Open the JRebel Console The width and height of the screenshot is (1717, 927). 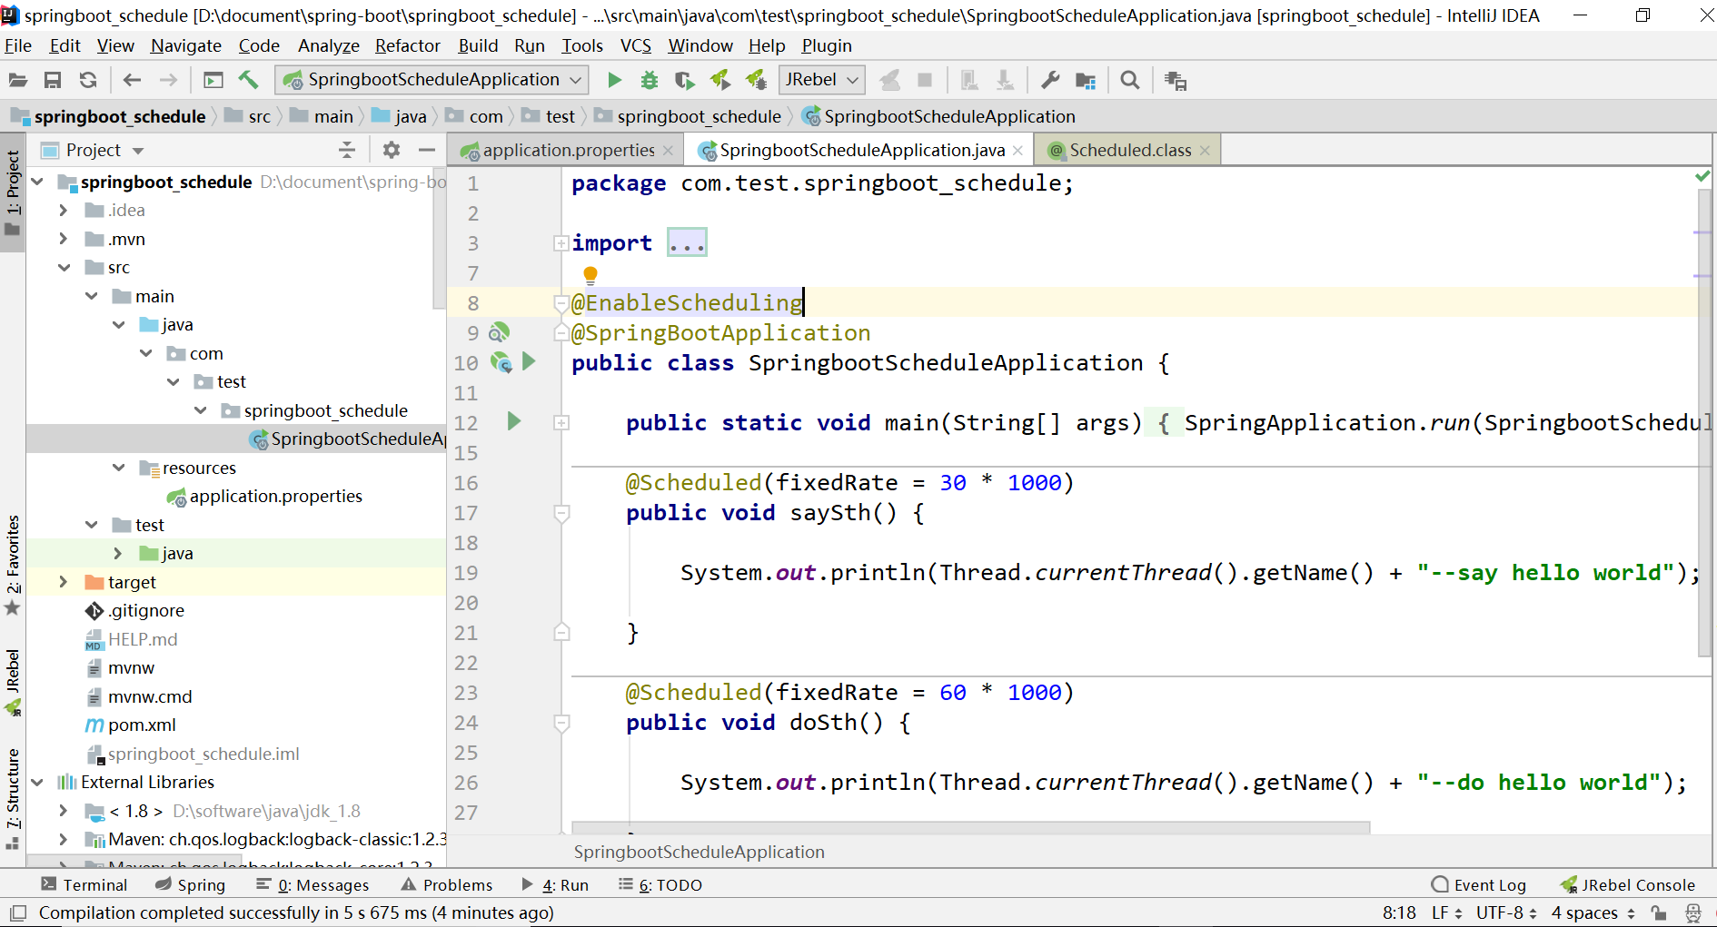point(1628,884)
